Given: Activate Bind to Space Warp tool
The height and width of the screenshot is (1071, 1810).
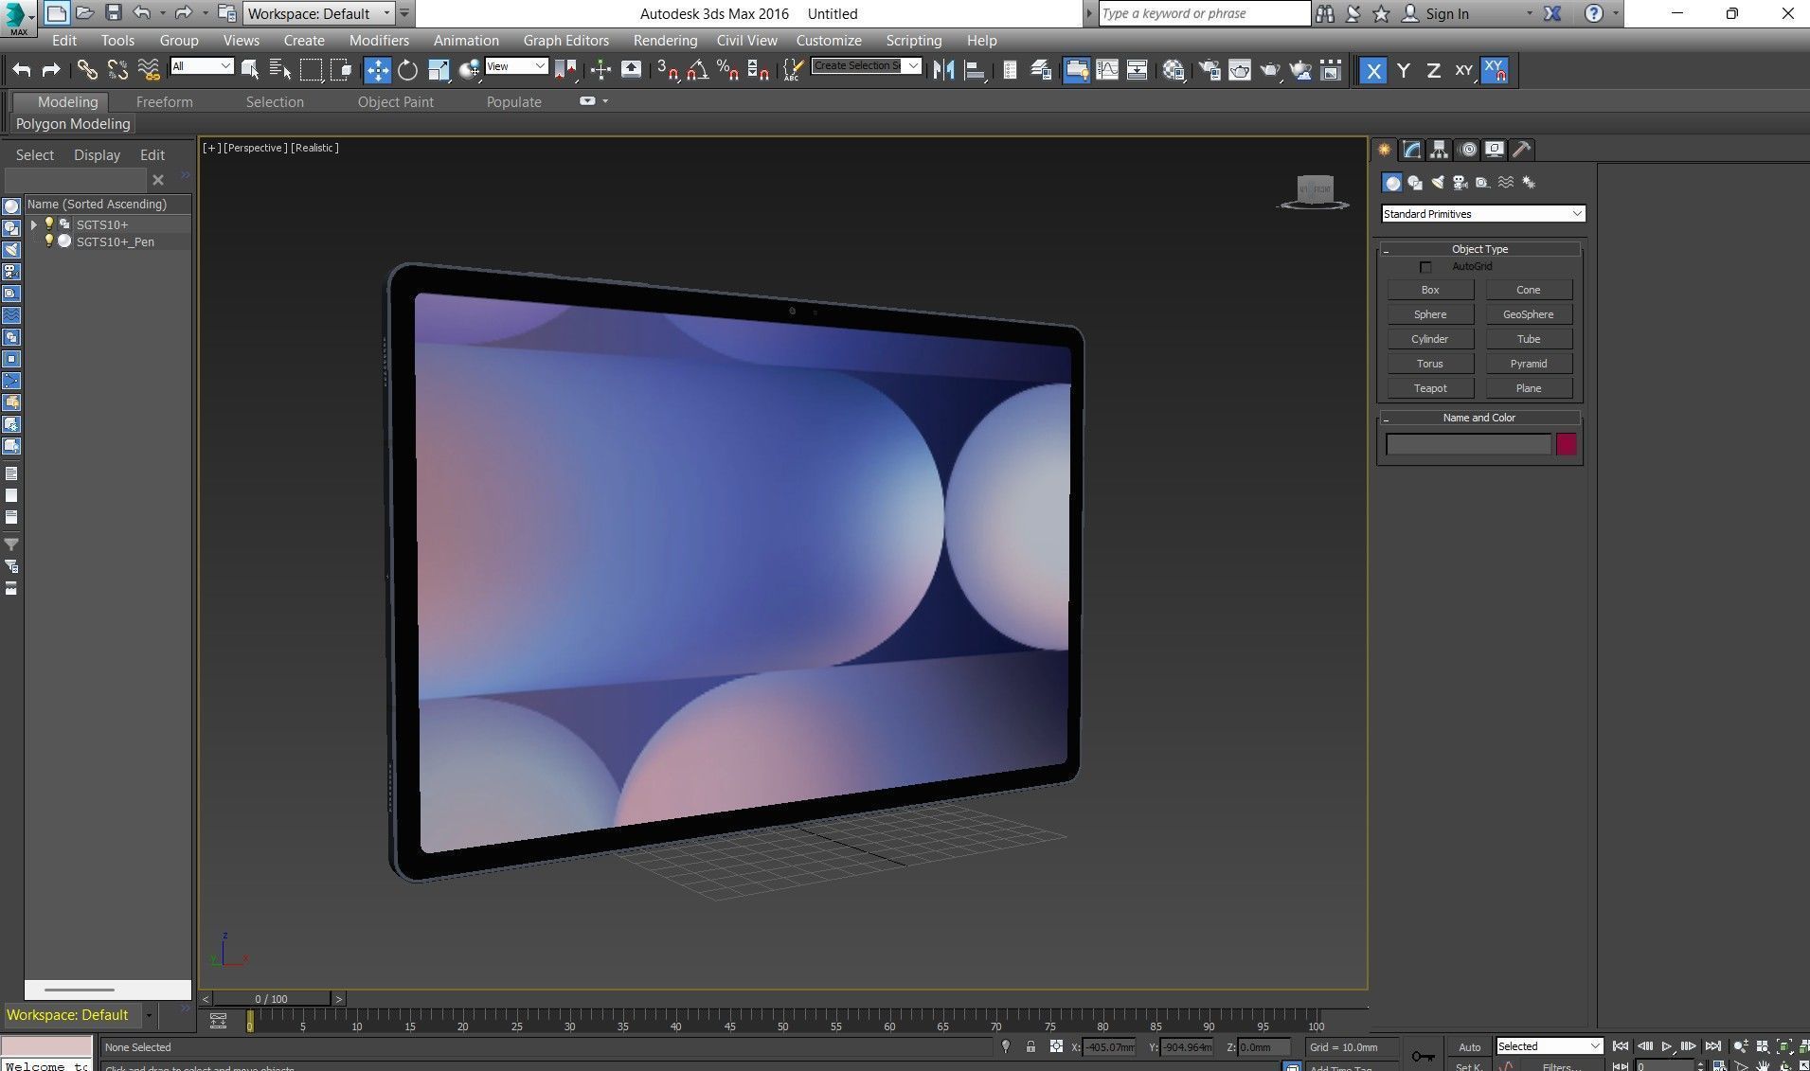Looking at the screenshot, I should pos(149,69).
